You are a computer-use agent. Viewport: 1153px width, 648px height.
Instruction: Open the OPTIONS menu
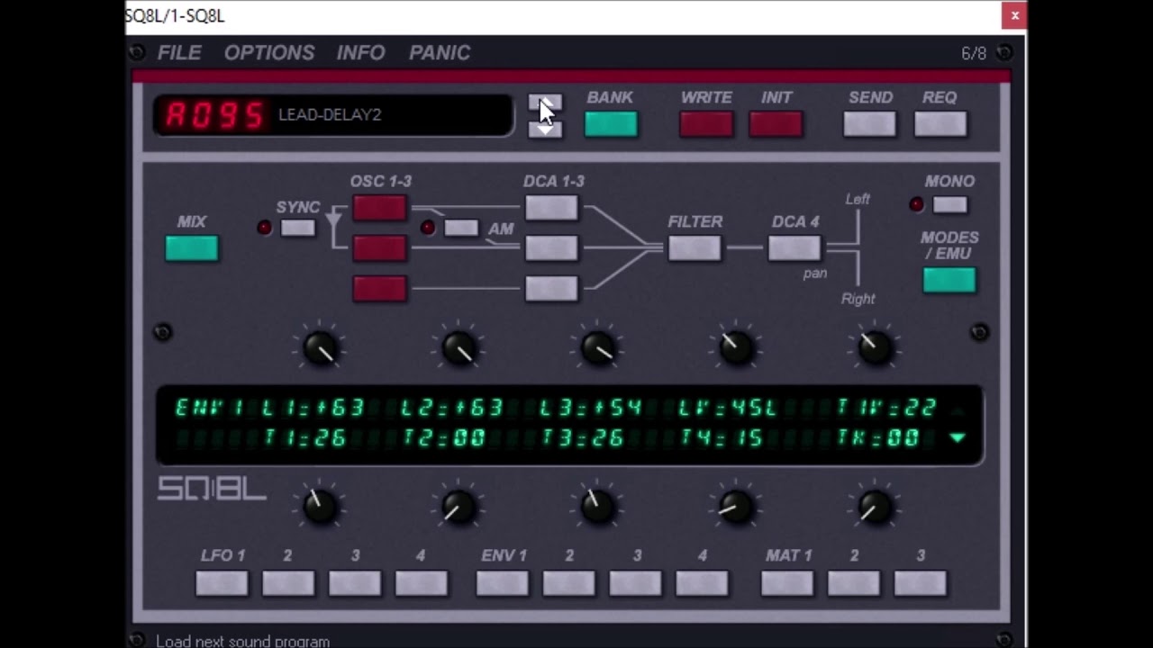(x=269, y=52)
